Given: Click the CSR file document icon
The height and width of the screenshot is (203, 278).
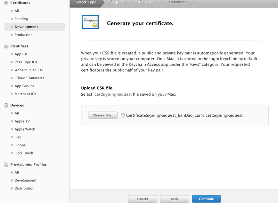Looking at the screenshot, I should 123,115.
